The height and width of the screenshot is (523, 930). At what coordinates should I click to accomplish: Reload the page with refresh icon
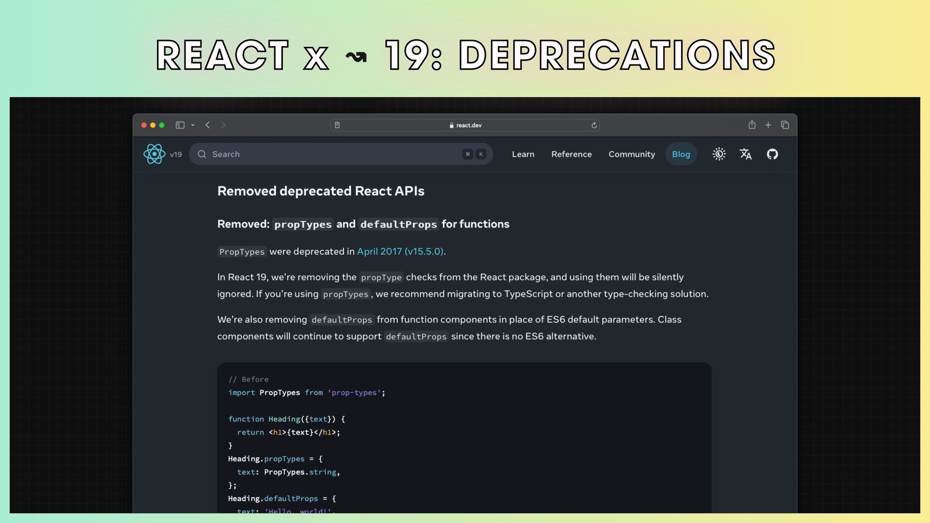click(x=594, y=125)
